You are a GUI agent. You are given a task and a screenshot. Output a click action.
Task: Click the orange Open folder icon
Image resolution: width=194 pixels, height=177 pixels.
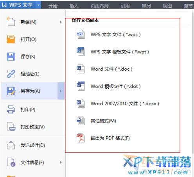click(11, 39)
